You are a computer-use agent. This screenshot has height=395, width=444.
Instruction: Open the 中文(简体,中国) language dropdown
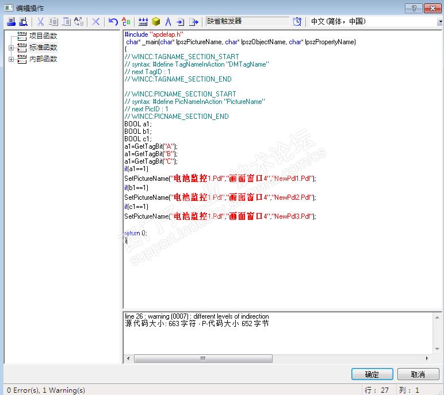pos(439,21)
